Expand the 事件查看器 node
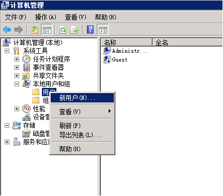The width and height of the screenshot is (223, 196). [17, 67]
